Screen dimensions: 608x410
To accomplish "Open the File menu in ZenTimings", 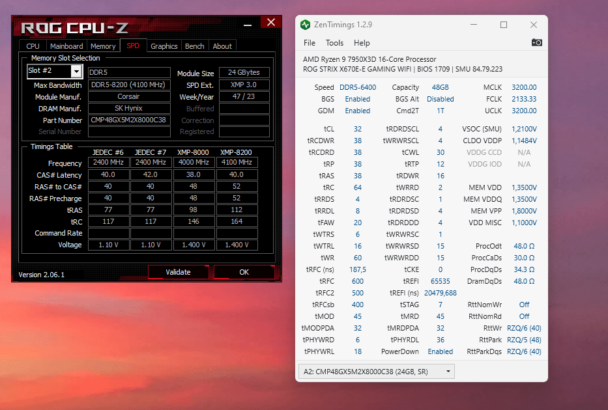I will point(310,43).
